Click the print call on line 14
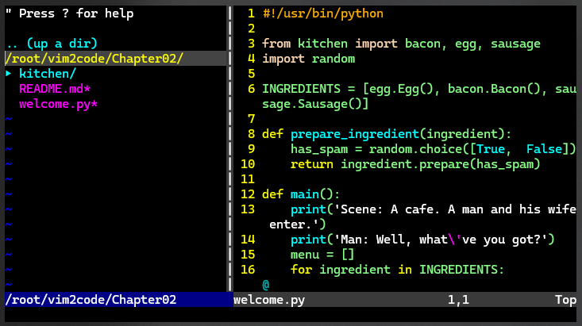The image size is (582, 326). coord(308,240)
